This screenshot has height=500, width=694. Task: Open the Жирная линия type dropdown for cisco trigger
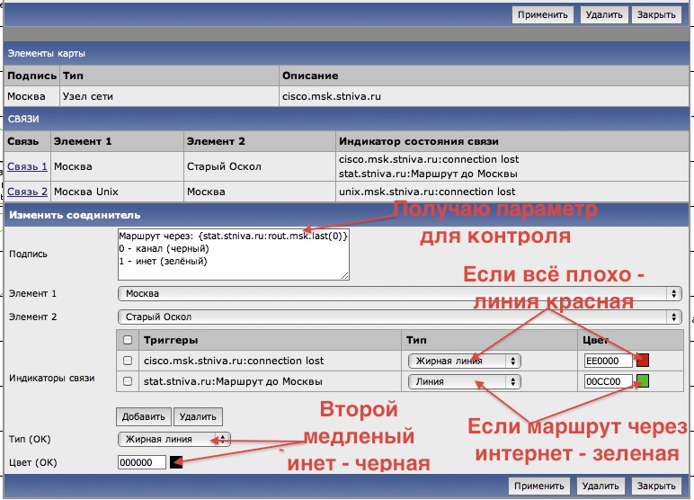tap(464, 361)
